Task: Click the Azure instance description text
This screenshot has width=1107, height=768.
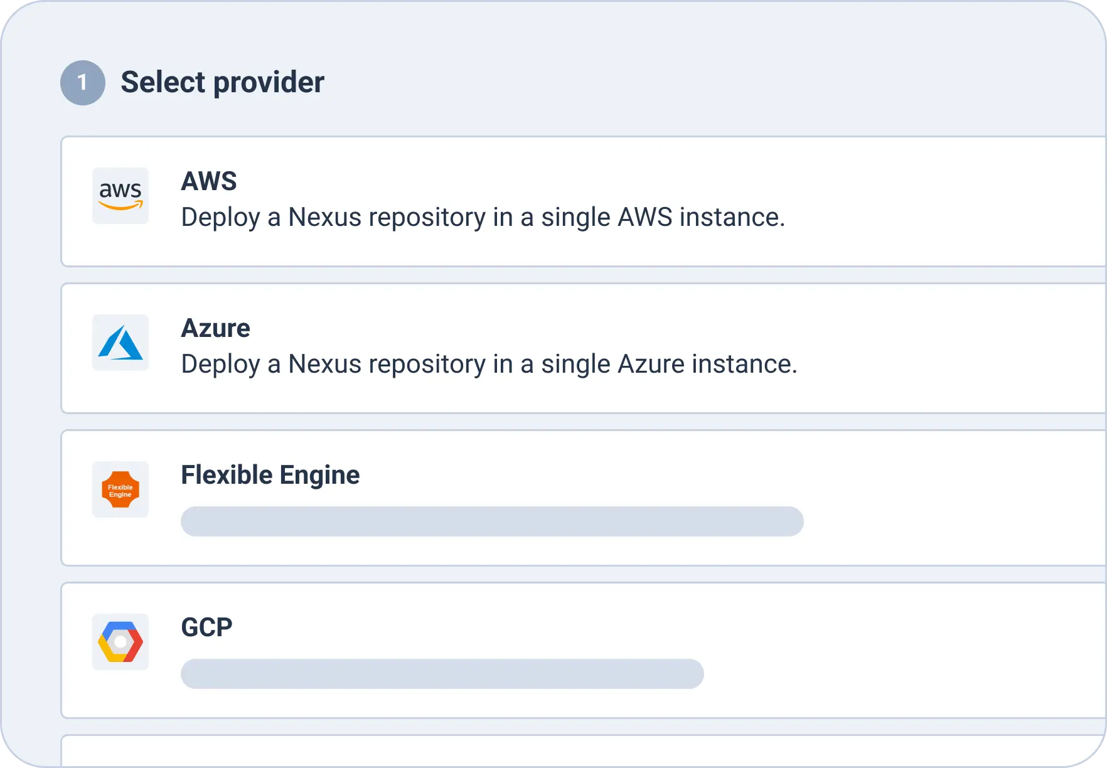Action: (489, 364)
